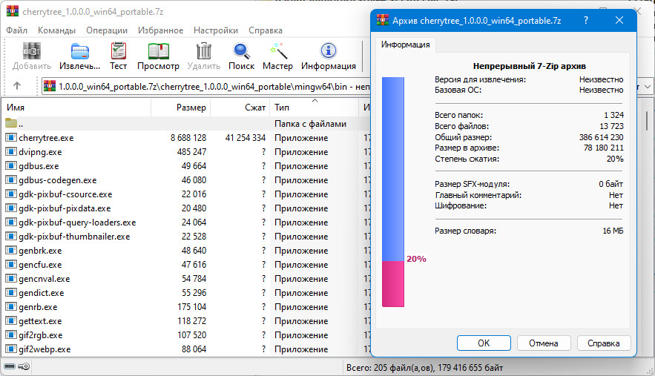655x376 pixels.
Task: Select the gdk-pixbuf-query-loaders.exe file icon
Action: (11, 222)
